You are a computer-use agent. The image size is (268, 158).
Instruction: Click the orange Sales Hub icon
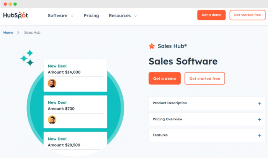152,46
